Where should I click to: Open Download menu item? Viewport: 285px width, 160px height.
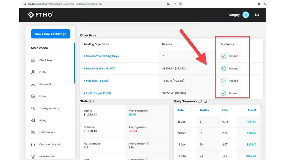(45, 84)
